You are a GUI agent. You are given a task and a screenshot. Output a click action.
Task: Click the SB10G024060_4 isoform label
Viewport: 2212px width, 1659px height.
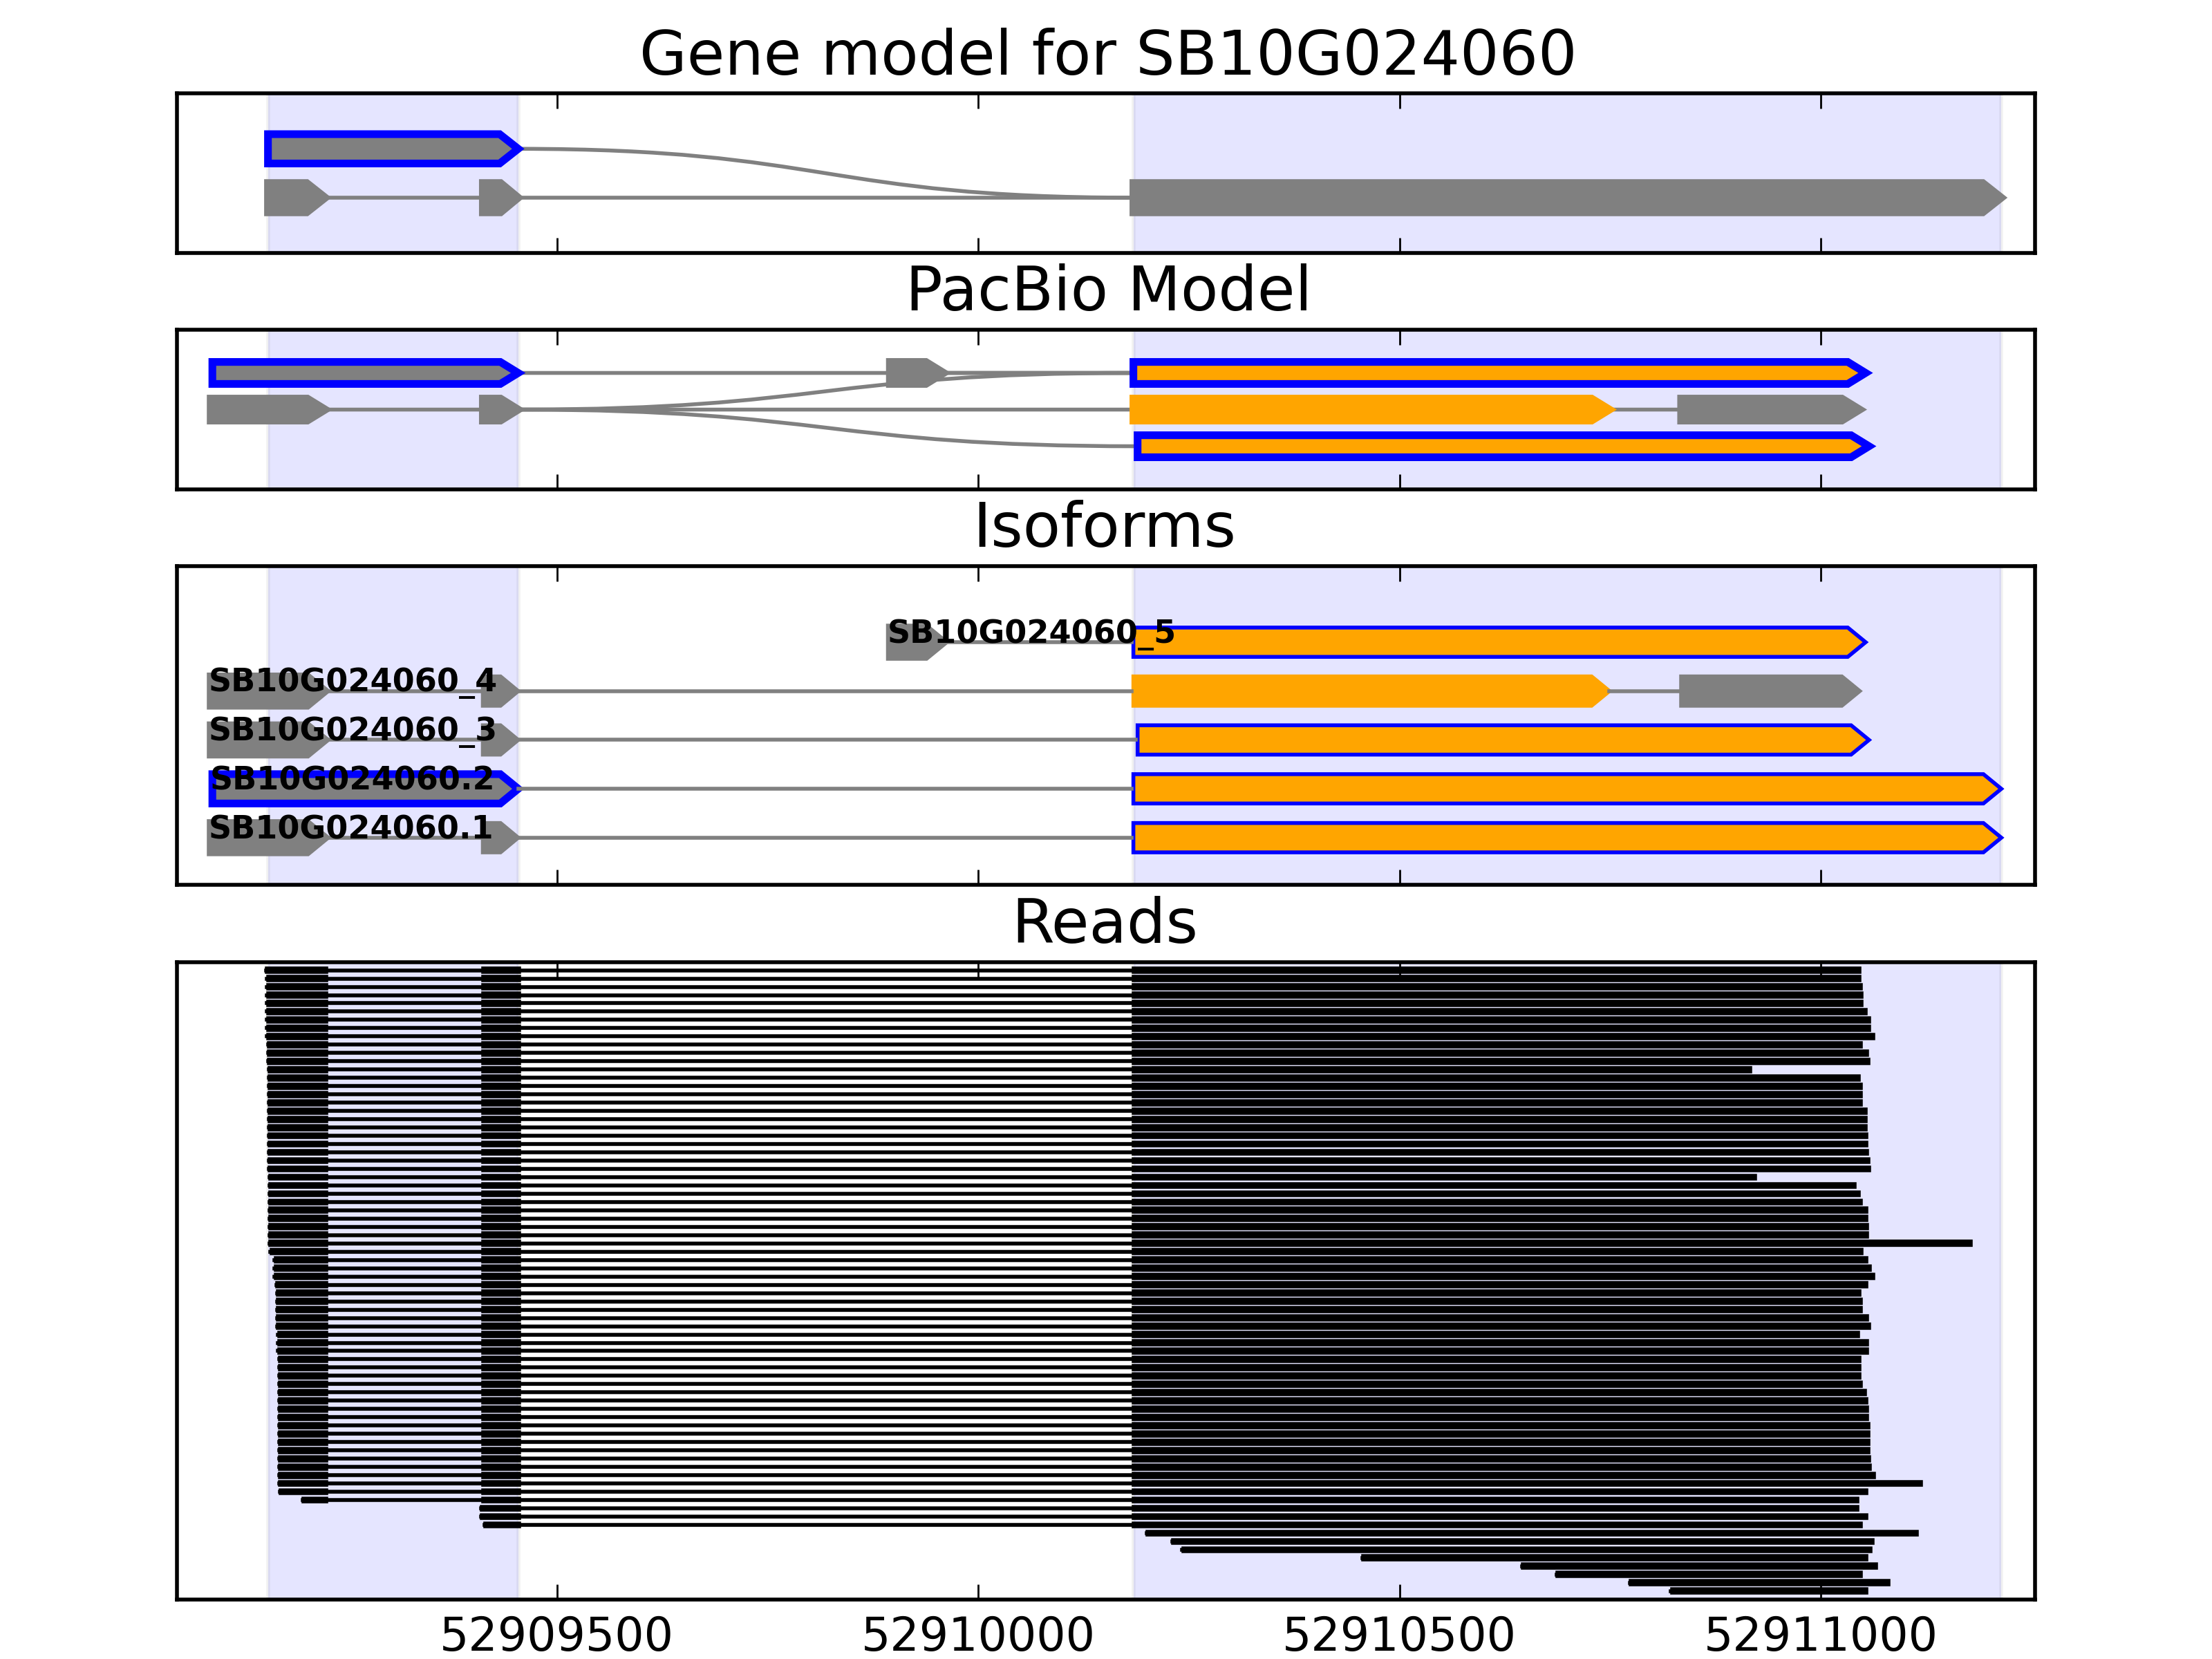352,680
